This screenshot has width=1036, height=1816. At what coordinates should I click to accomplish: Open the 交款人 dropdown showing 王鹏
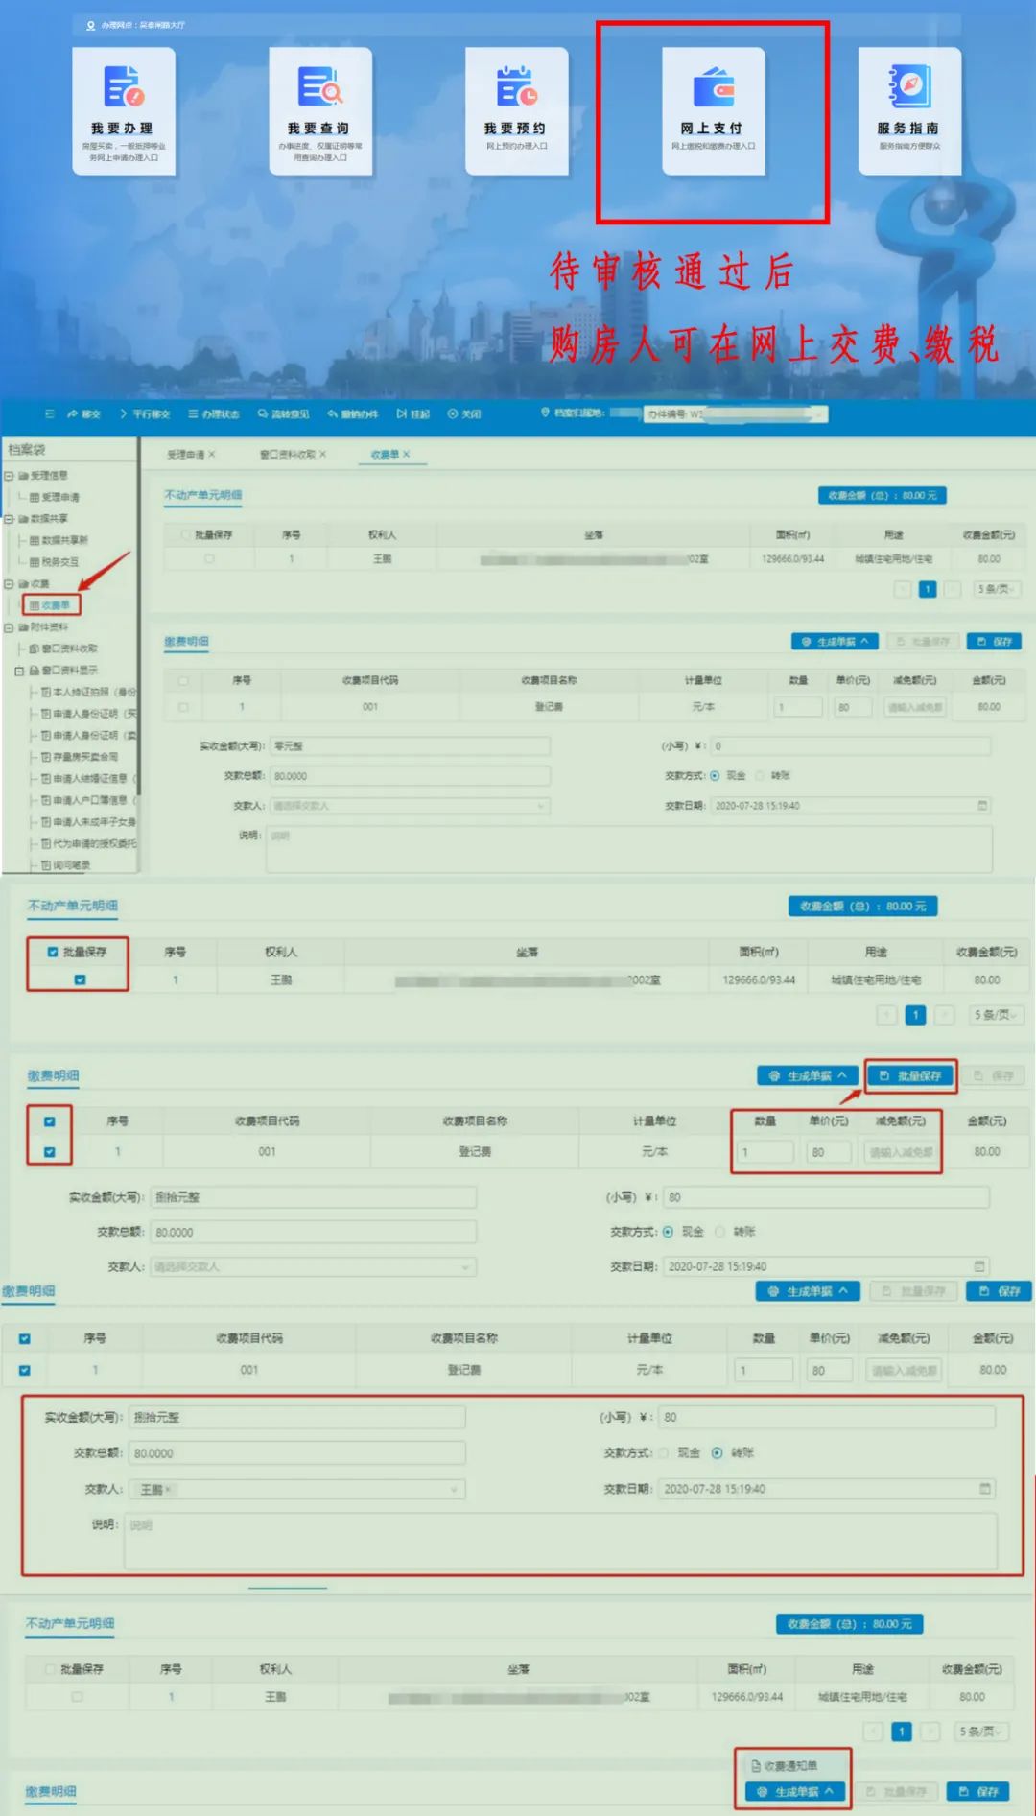tap(297, 1490)
